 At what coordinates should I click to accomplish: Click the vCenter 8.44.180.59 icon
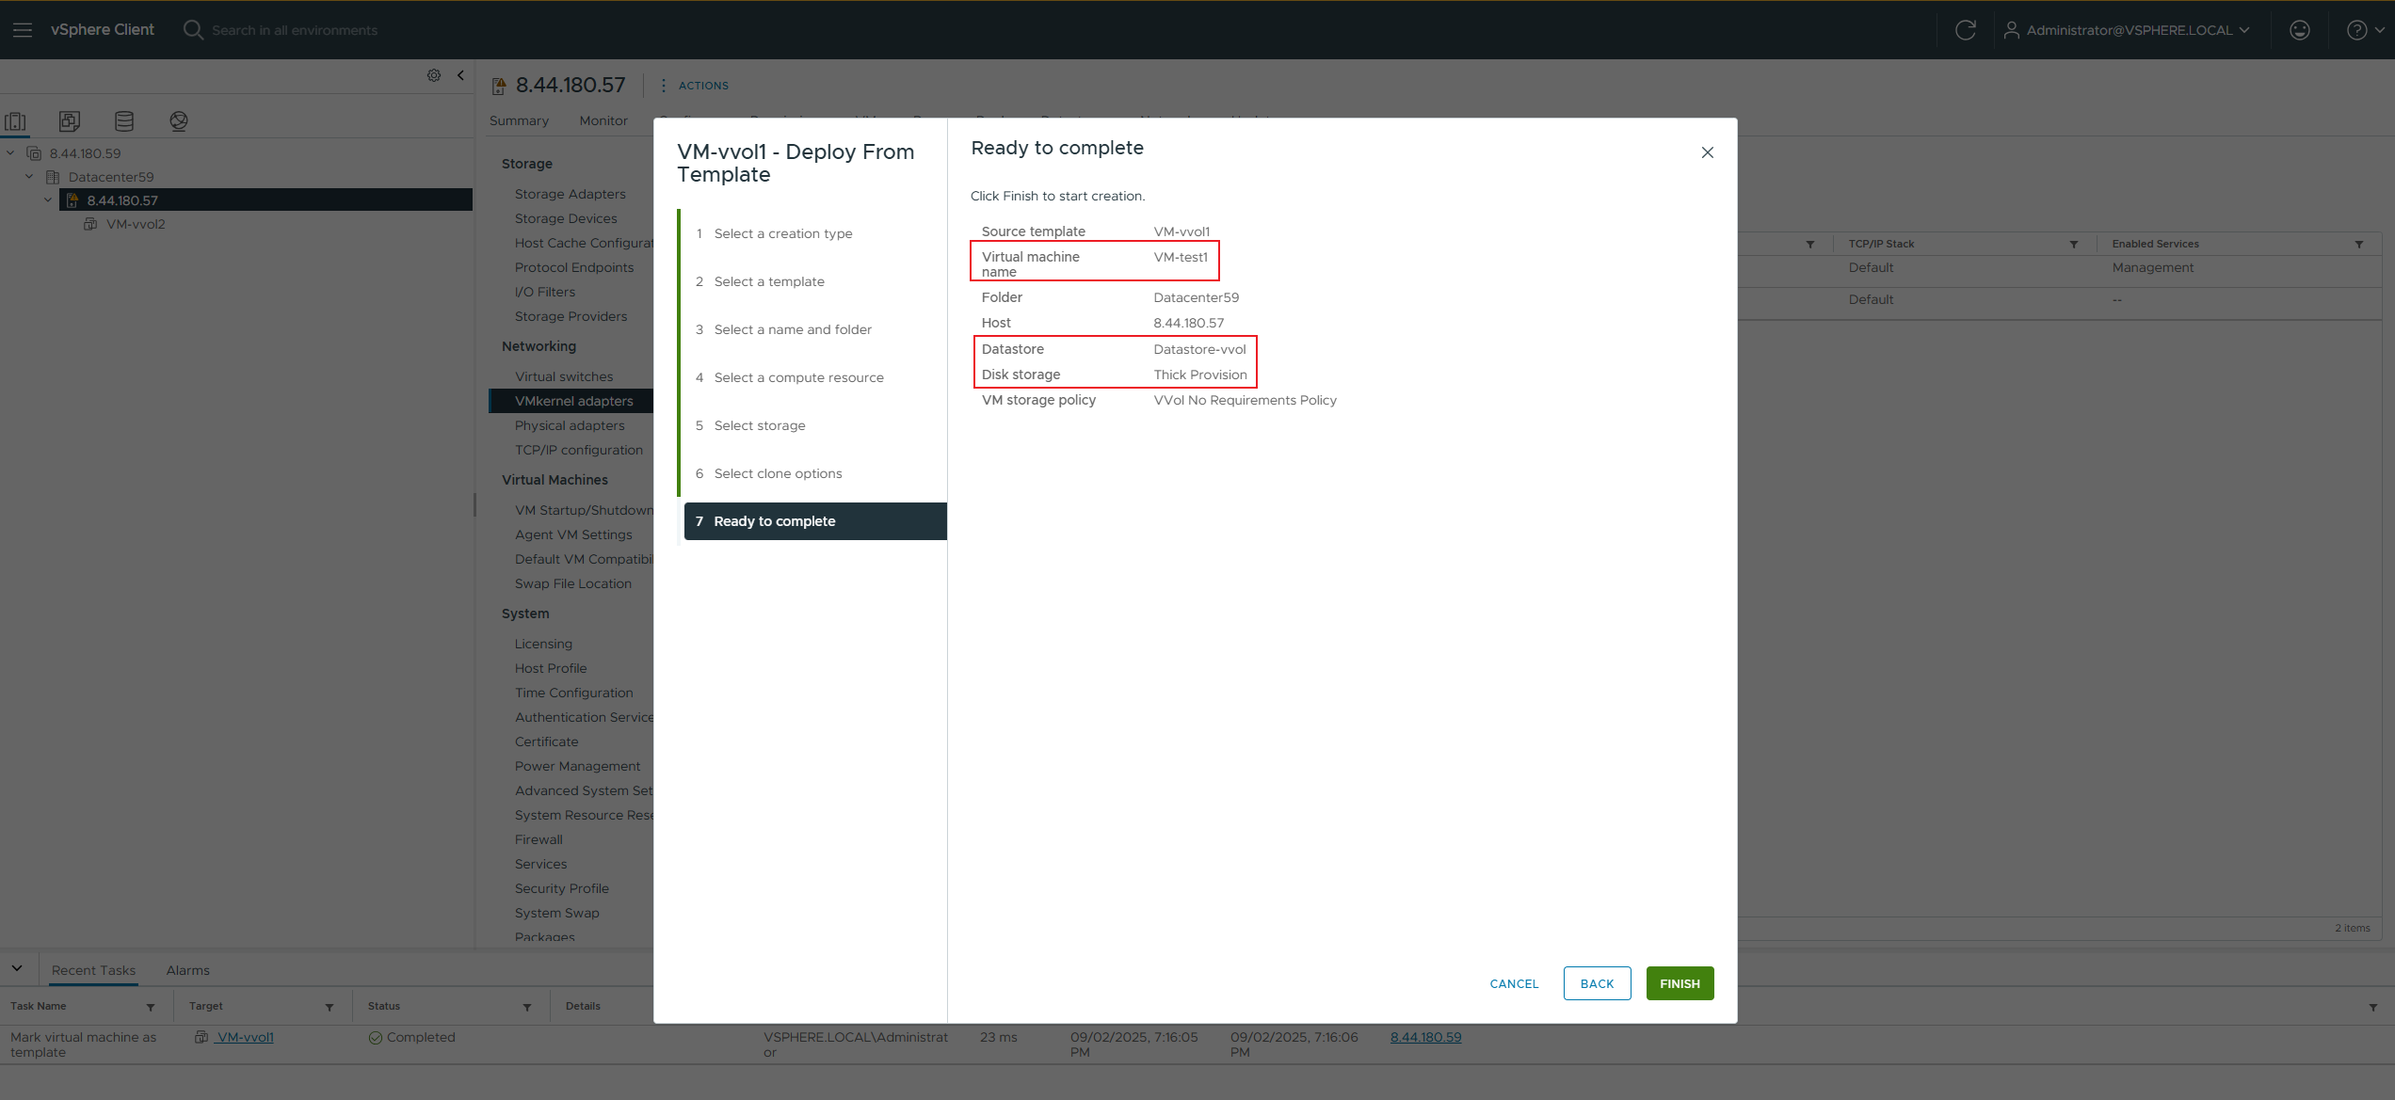point(34,153)
